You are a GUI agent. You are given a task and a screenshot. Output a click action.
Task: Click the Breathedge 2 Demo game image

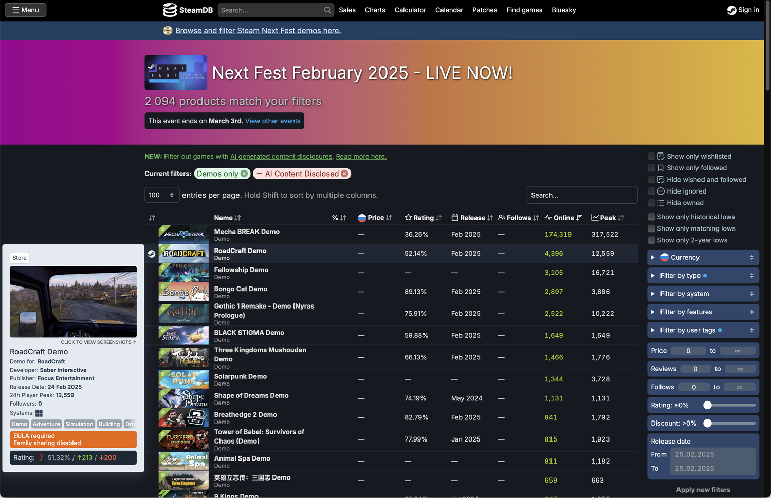[183, 417]
